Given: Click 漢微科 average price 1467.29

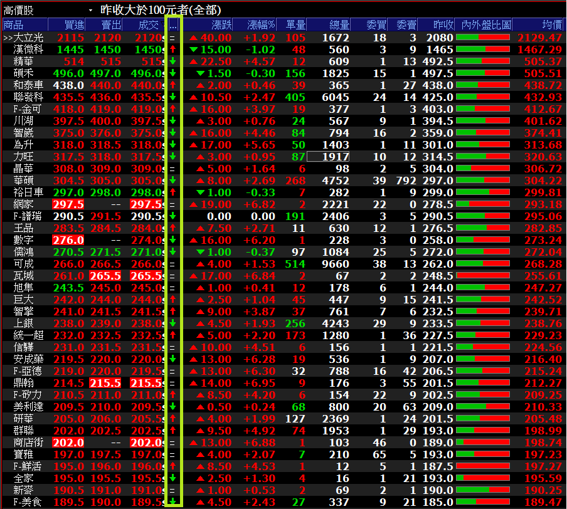Looking at the screenshot, I should [x=539, y=50].
